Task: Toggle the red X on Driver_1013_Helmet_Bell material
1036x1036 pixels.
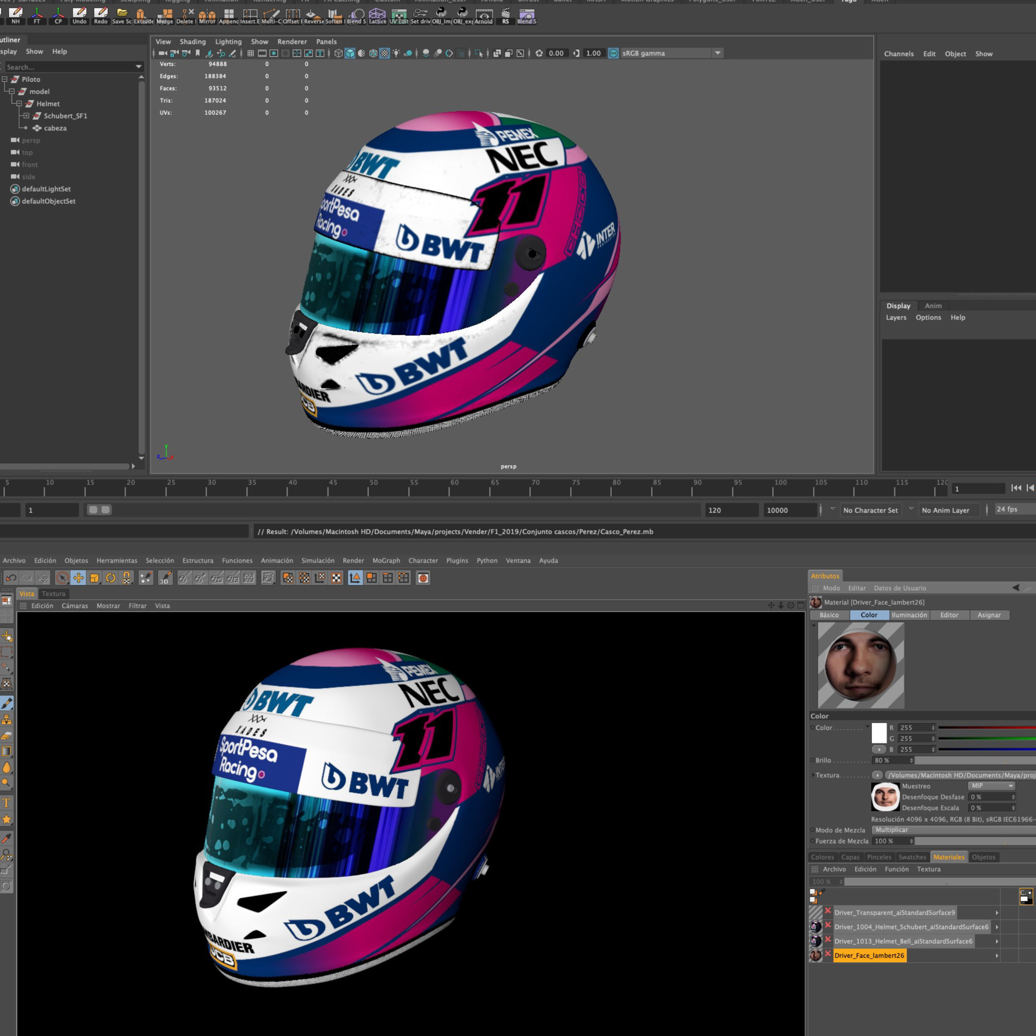Action: [828, 940]
